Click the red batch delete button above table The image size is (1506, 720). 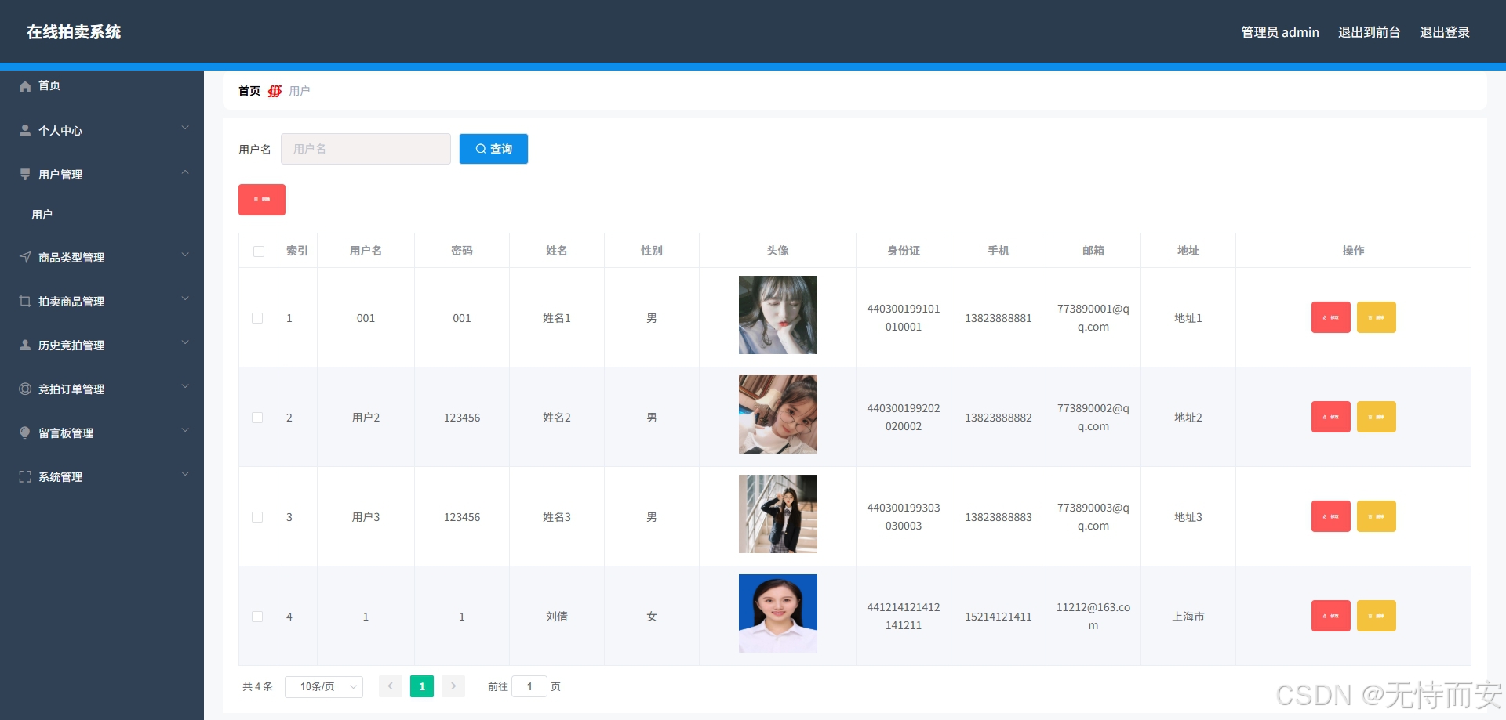pyautogui.click(x=262, y=200)
